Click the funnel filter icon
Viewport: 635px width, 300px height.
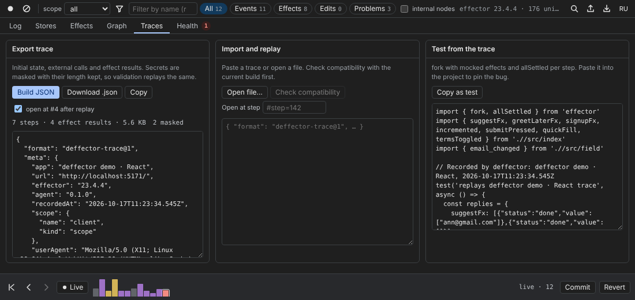(119, 9)
